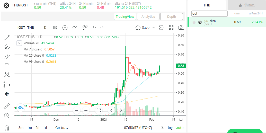Select the crosshair cursor tool
This screenshot has width=266, height=133.
coord(7,29)
